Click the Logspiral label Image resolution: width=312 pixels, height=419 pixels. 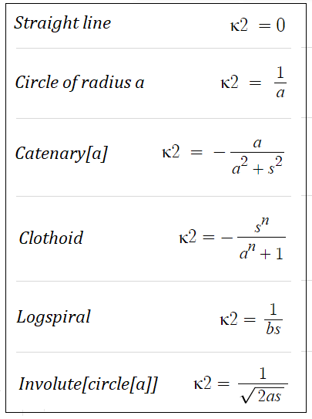(x=54, y=317)
